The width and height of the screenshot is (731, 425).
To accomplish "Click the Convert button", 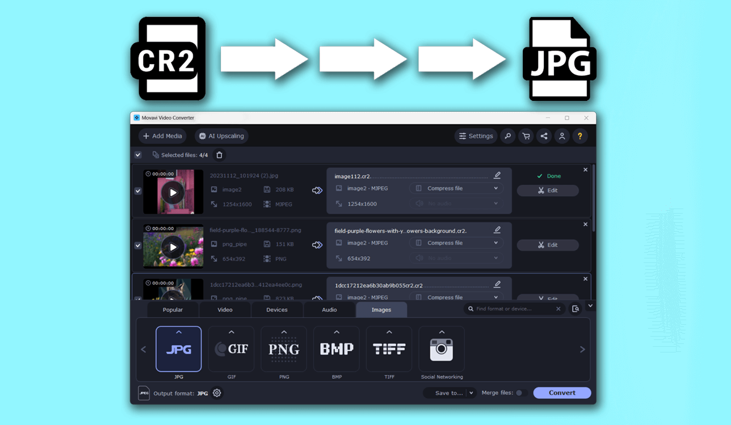I will click(562, 393).
